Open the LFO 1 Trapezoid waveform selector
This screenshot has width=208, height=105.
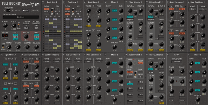176,62
